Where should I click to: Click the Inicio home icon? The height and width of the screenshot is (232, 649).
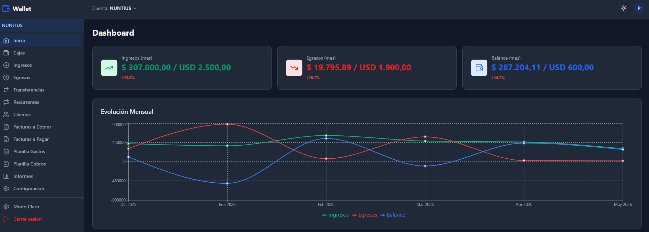point(6,40)
